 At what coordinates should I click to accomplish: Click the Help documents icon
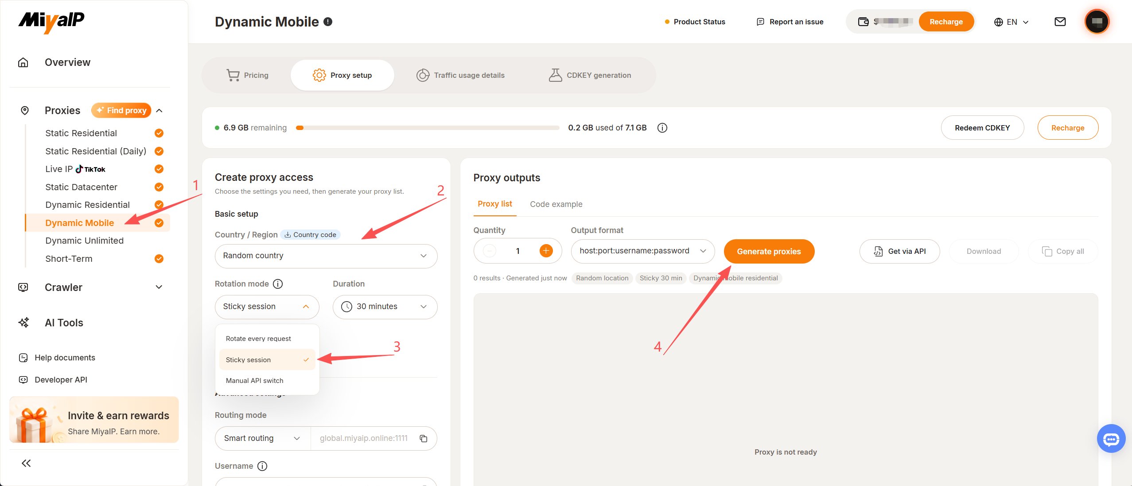pyautogui.click(x=23, y=358)
